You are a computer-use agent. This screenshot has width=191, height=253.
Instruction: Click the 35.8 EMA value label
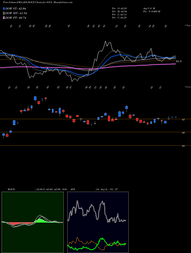(179, 61)
